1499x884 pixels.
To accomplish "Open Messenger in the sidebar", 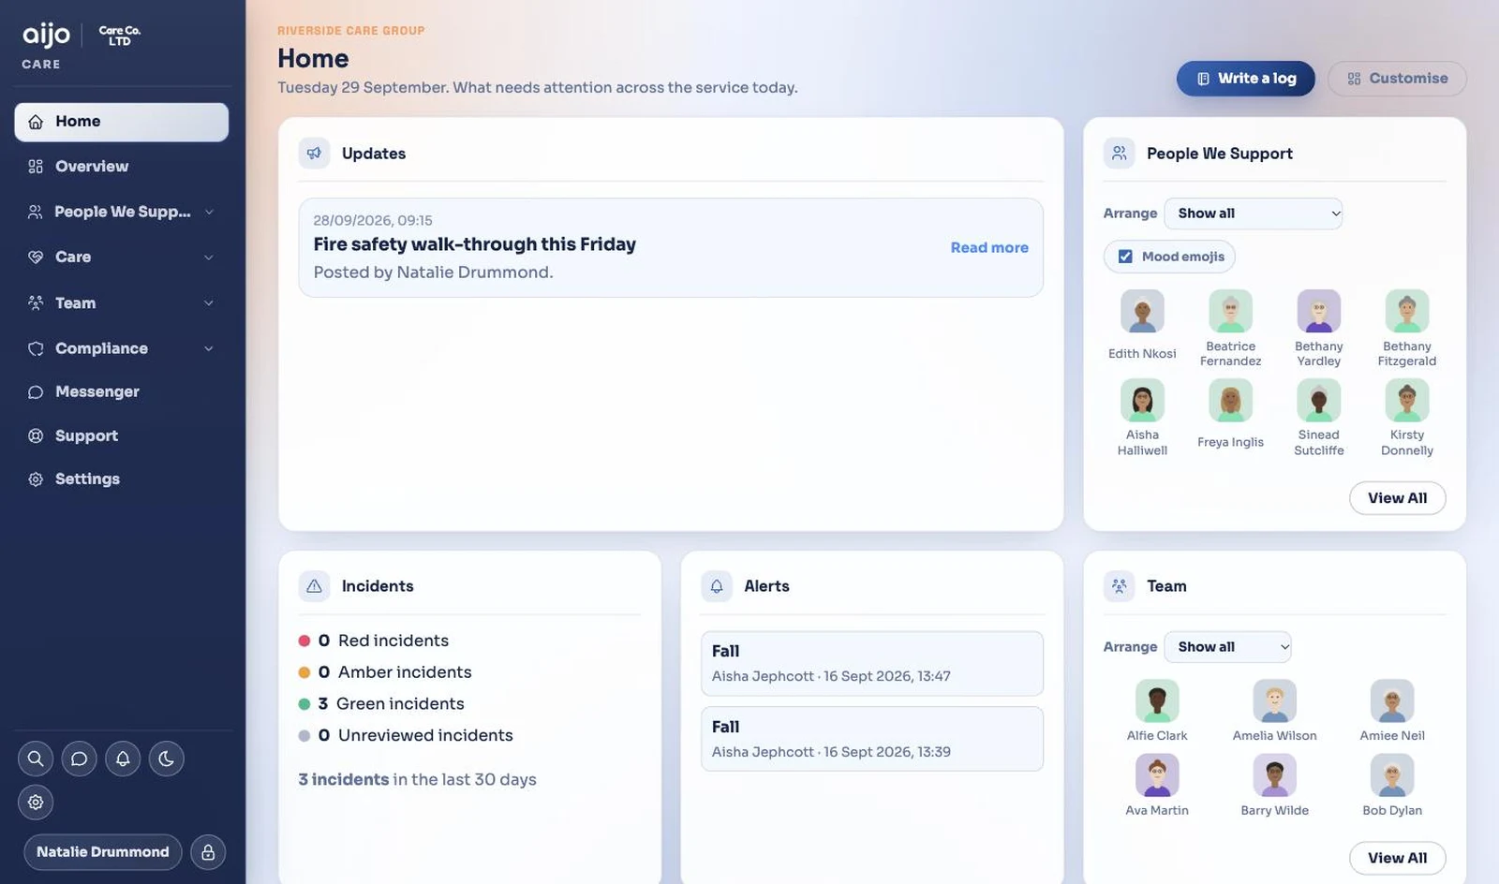I will pos(122,391).
